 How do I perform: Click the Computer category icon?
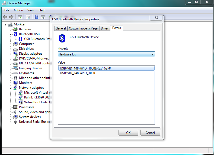pyautogui.click(x=15, y=44)
